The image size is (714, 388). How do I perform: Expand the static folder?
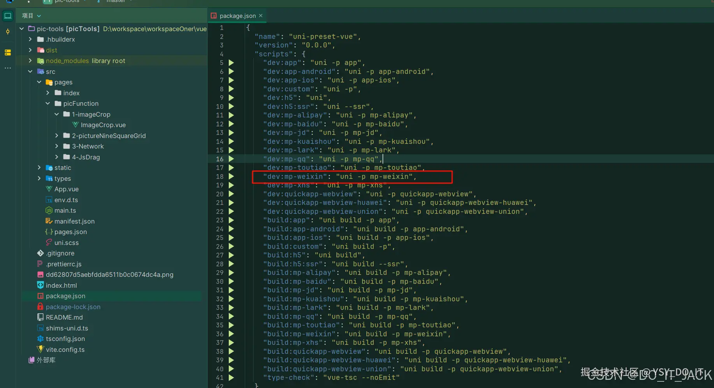pyautogui.click(x=39, y=168)
